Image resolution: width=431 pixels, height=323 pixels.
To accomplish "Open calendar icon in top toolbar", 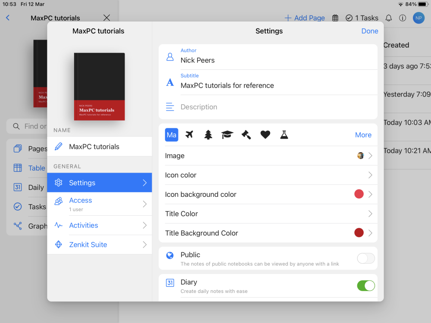I will (x=335, y=18).
